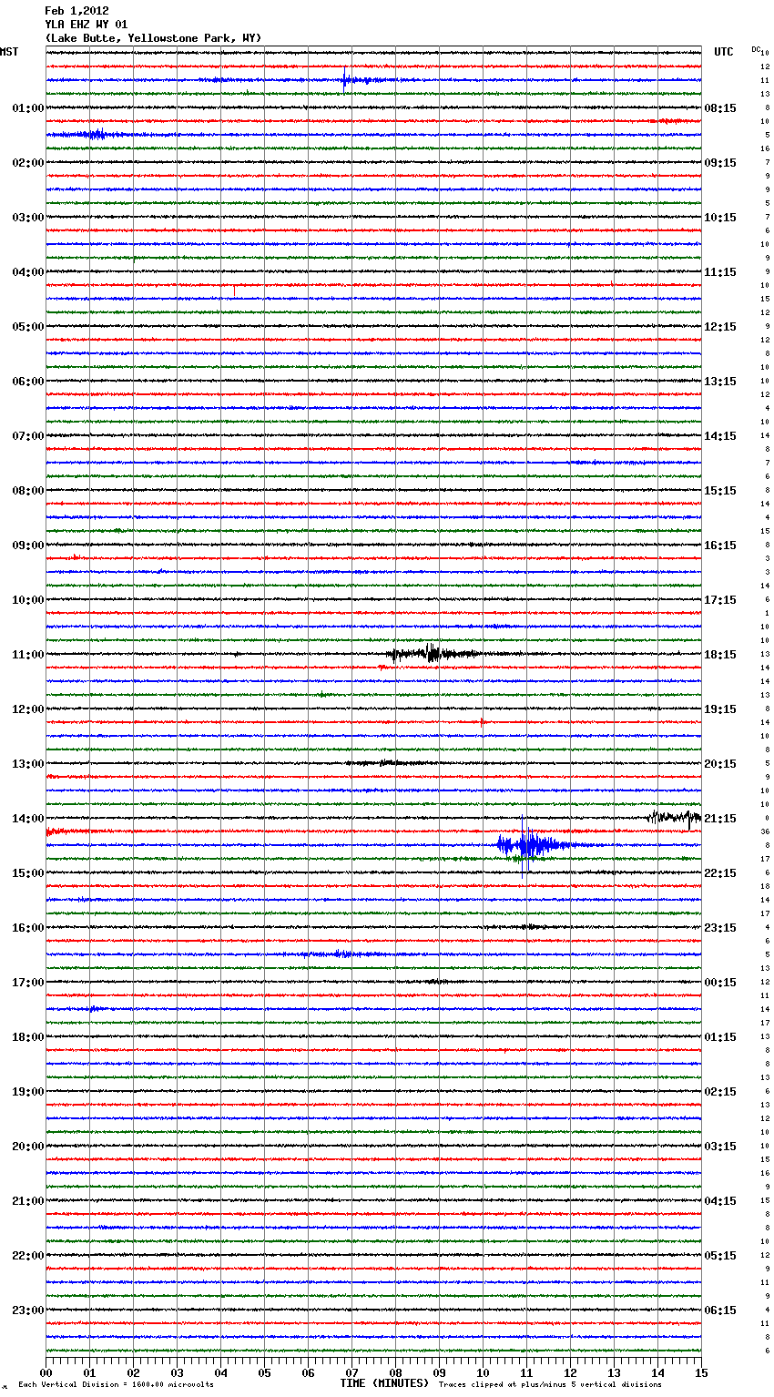
Task: Click the 21:15 UTC time label
Action: click(x=720, y=819)
